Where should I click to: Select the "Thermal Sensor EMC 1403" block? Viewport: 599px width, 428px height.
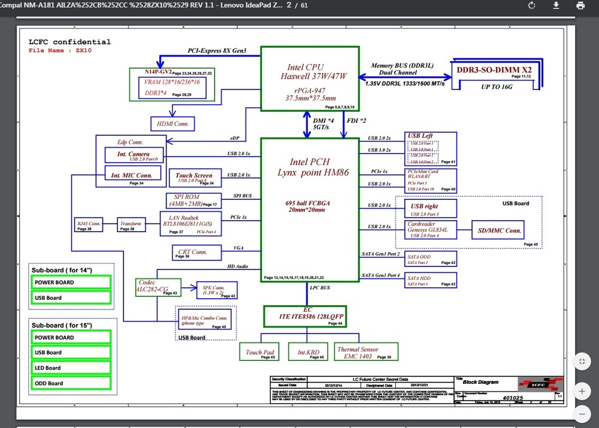tap(366, 351)
